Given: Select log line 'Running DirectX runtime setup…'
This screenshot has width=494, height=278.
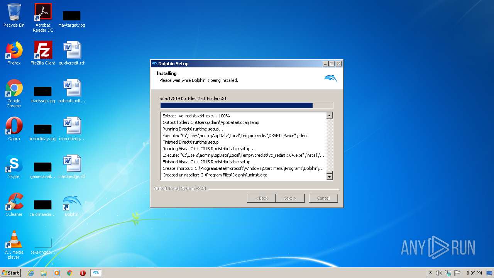Looking at the screenshot, I should tap(193, 129).
